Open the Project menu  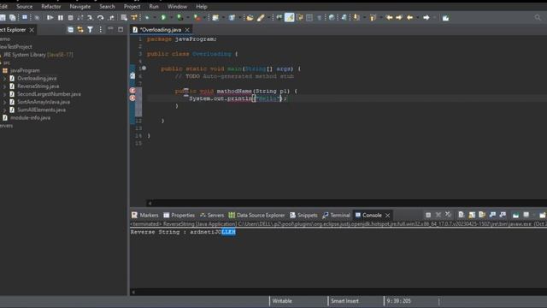pyautogui.click(x=132, y=6)
